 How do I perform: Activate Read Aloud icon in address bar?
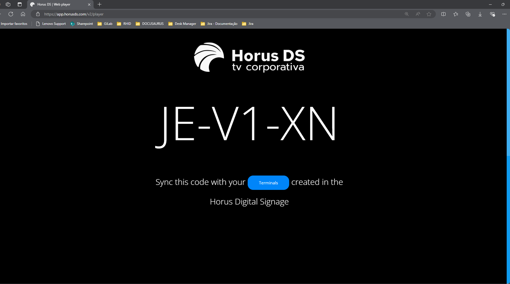(x=418, y=14)
